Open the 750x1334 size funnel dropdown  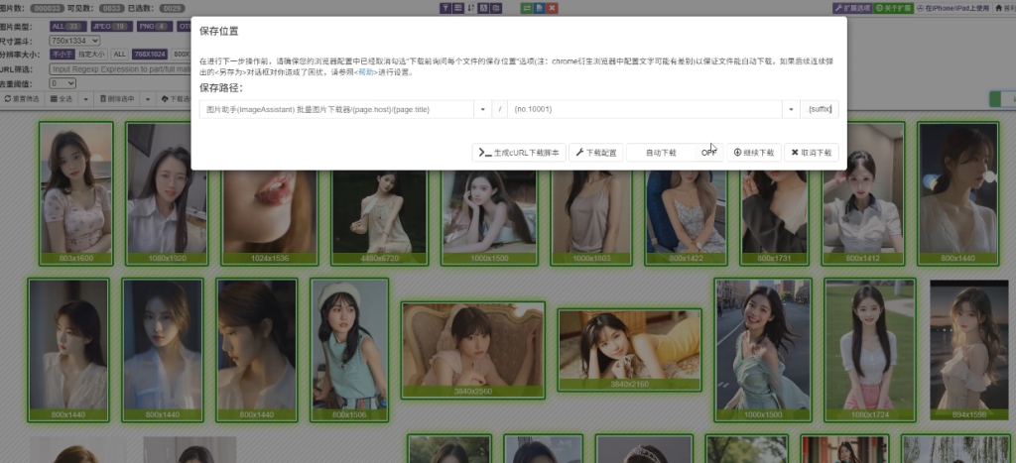click(76, 40)
